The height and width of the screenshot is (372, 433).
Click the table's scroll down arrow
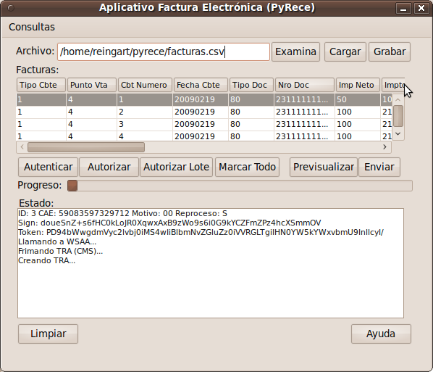pyautogui.click(x=398, y=134)
